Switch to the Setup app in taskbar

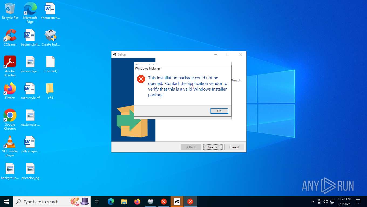(177, 202)
